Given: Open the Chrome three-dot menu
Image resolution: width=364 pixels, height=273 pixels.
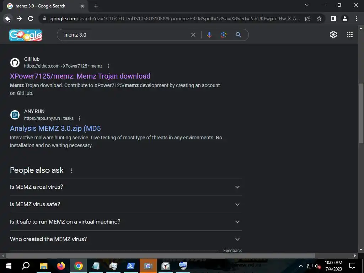Looking at the screenshot, I should tap(356, 18).
